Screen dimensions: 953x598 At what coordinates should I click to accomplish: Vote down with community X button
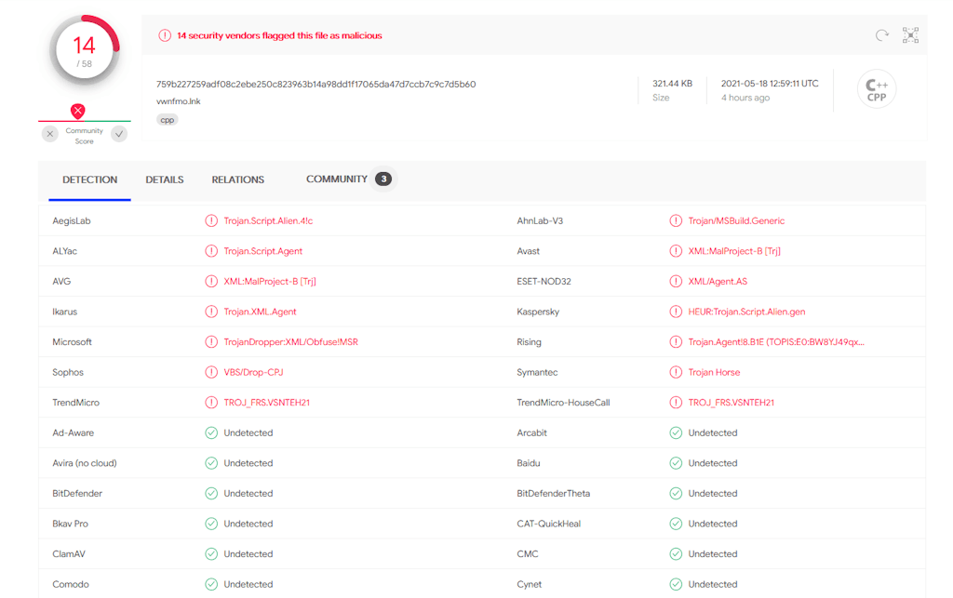(50, 134)
